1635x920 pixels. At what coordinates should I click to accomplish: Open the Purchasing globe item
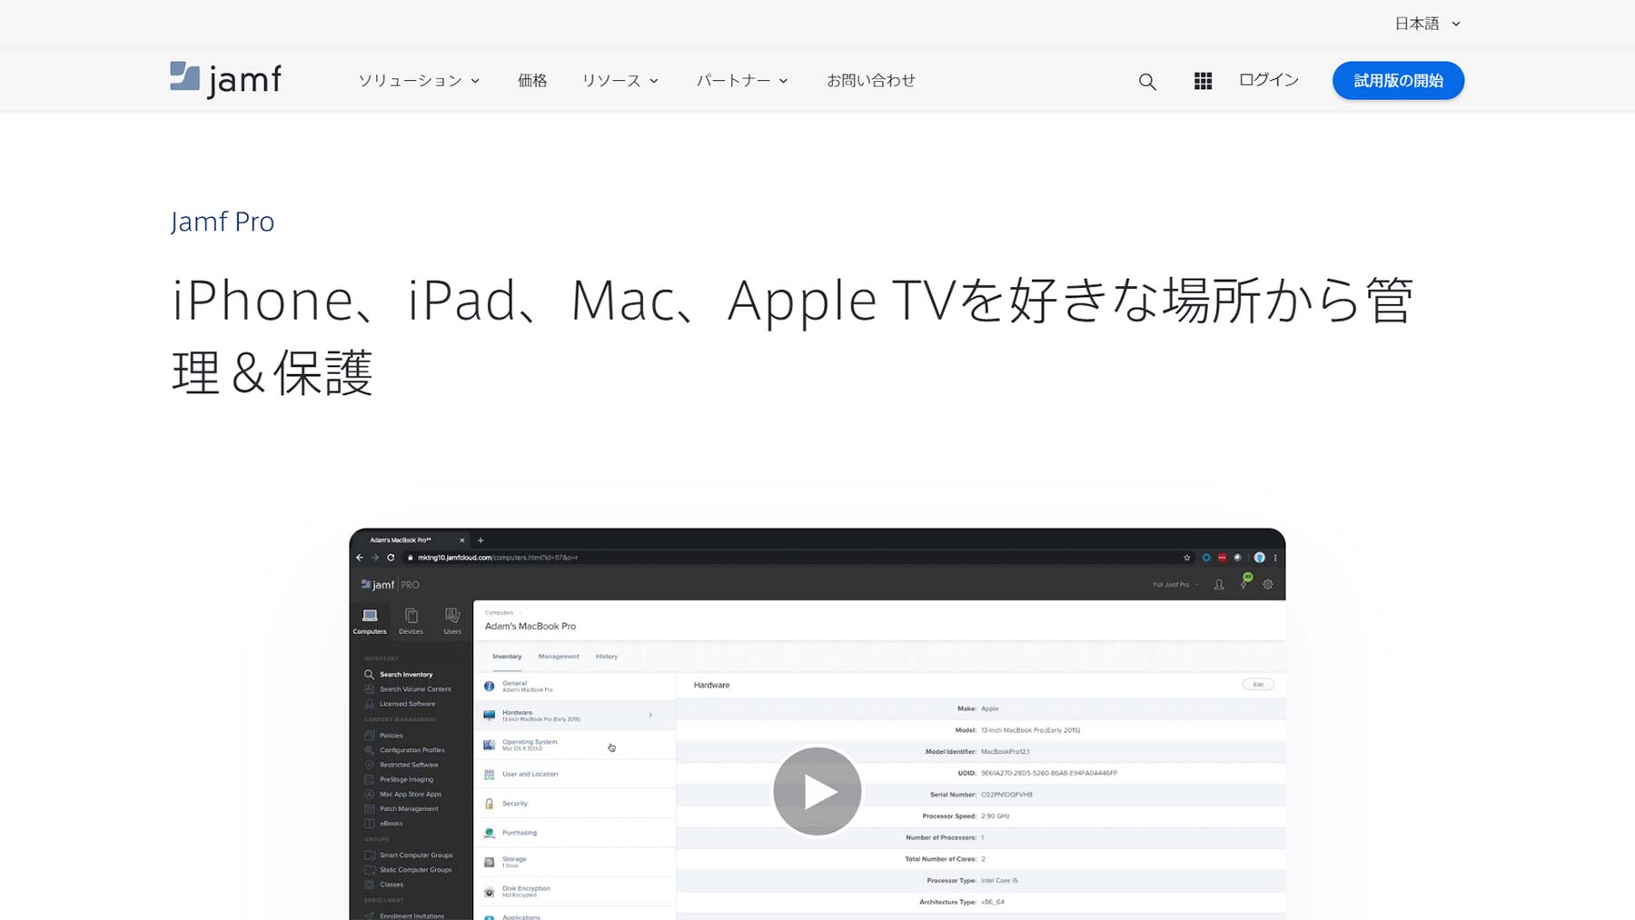[x=490, y=833]
